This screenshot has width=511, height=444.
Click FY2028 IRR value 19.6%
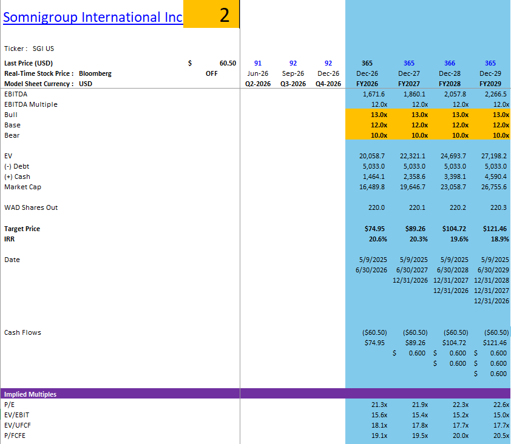459,239
